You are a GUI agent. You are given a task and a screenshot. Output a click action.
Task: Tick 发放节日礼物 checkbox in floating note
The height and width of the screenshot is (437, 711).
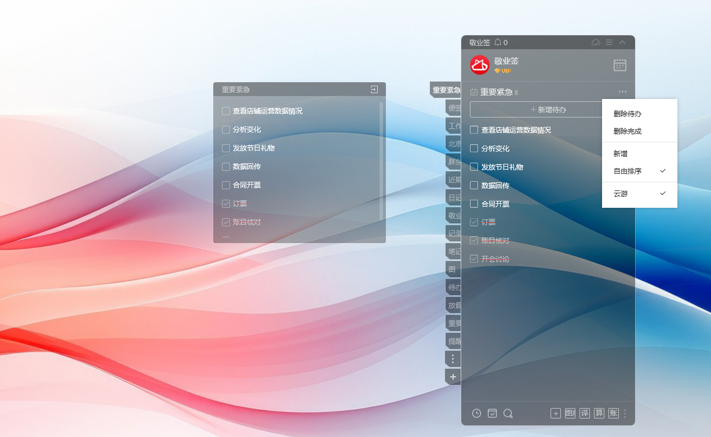(226, 148)
